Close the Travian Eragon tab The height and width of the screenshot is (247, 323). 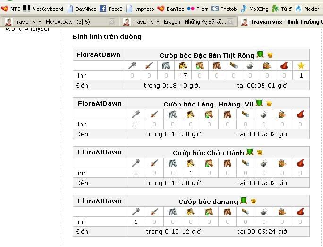click(x=230, y=22)
